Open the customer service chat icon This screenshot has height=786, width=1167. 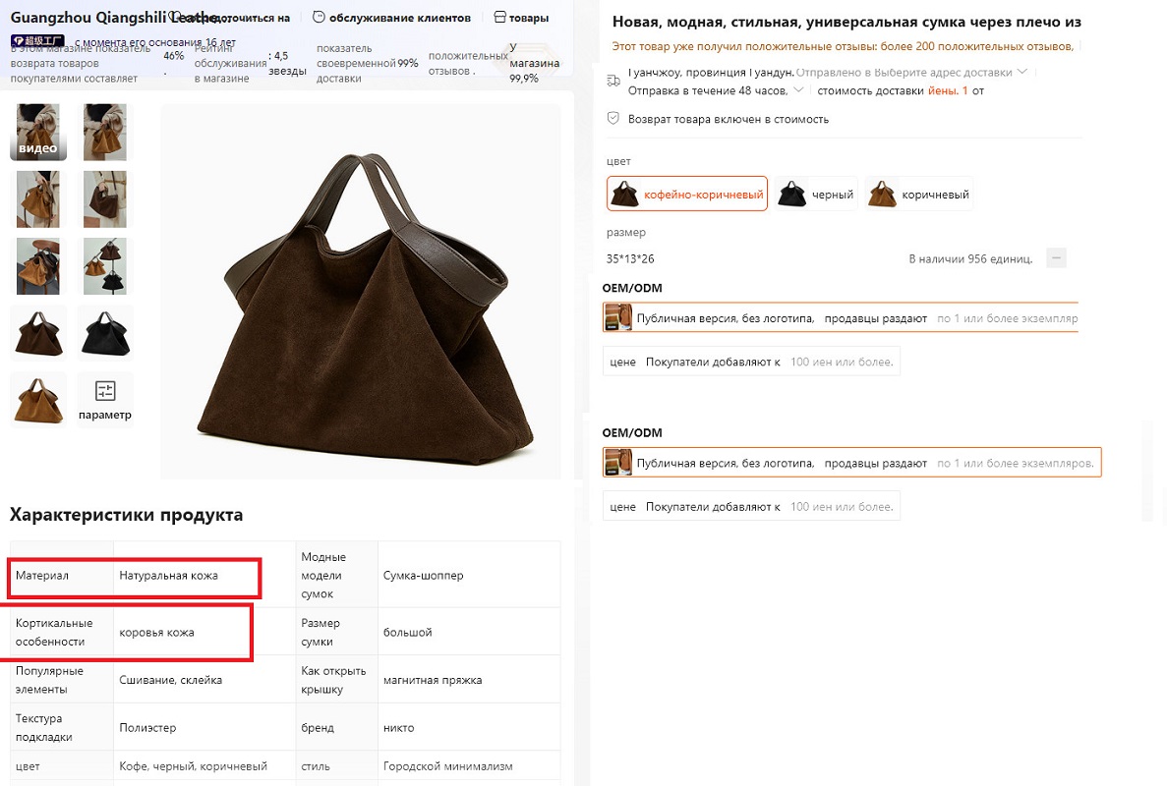click(319, 17)
